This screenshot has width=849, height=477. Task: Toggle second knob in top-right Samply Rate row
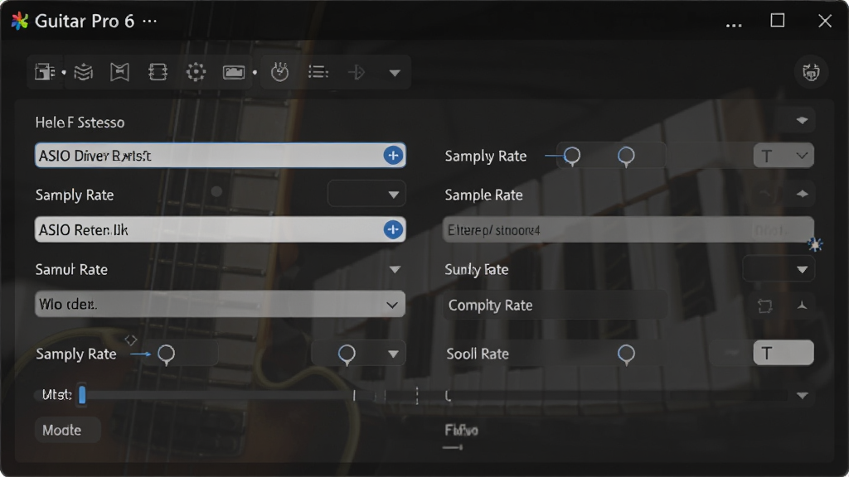point(626,157)
